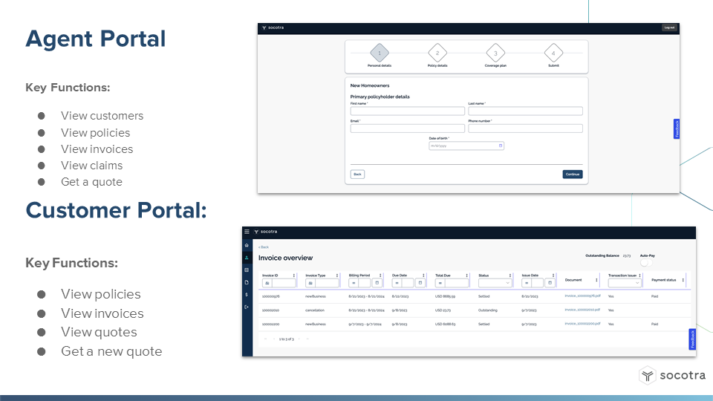This screenshot has height=401, width=713.
Task: Sort by the Total Due column
Action: tap(466, 276)
